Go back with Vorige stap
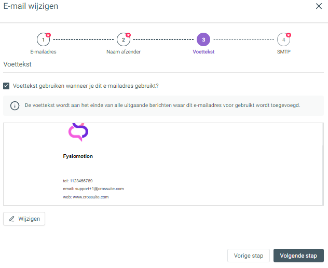This screenshot has width=328, height=268. (249, 256)
